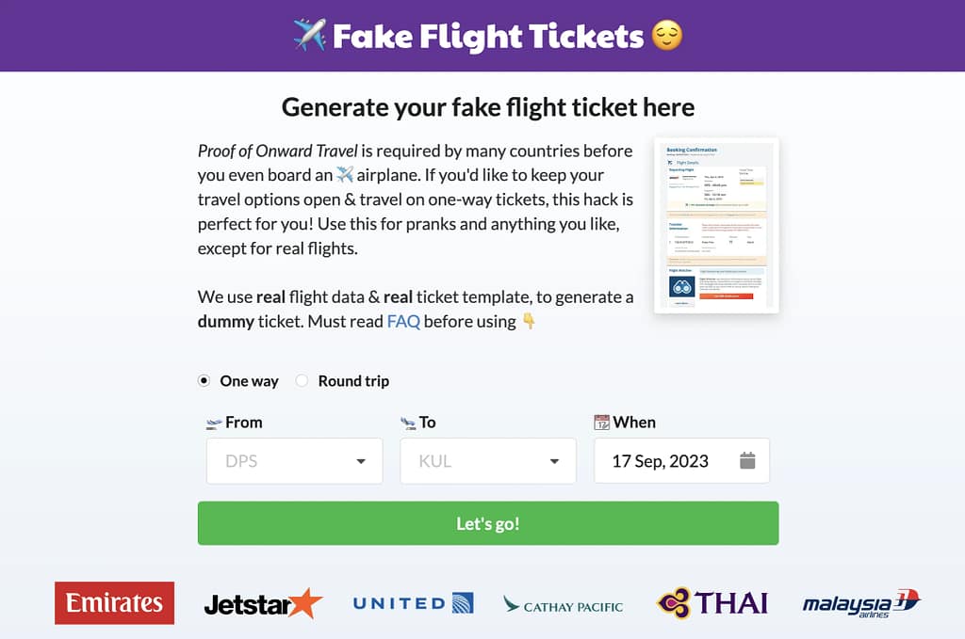Open the calendar icon in the date field
The width and height of the screenshot is (965, 639).
[x=747, y=460]
